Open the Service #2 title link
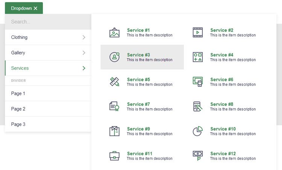This screenshot has height=170, width=282. 222,30
